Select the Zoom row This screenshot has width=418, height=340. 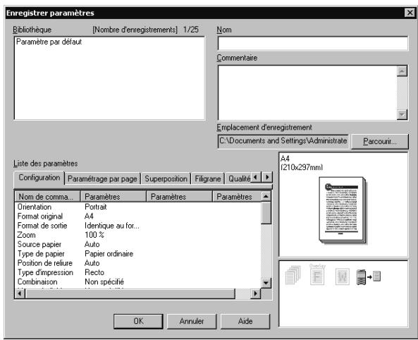pyautogui.click(x=138, y=235)
